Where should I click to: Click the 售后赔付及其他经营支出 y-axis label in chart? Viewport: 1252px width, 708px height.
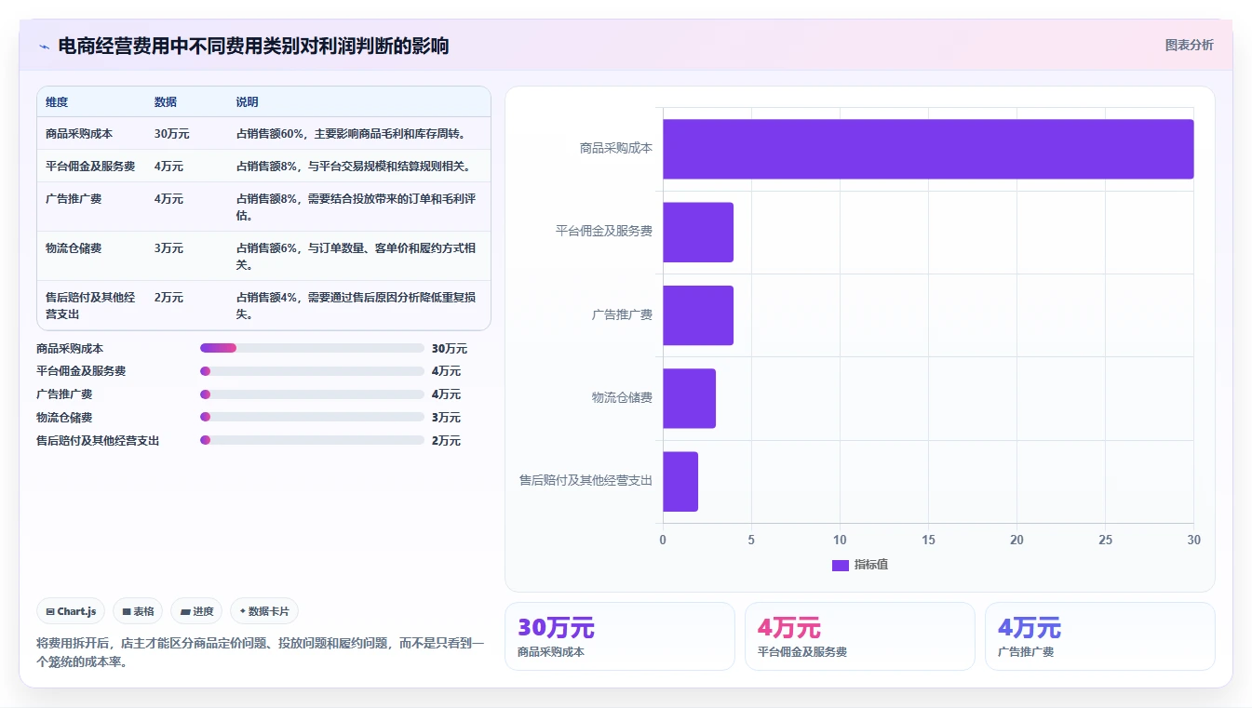[586, 481]
